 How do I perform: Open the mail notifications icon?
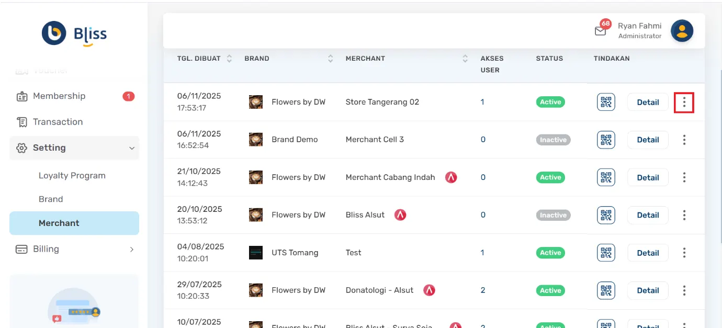pos(600,31)
